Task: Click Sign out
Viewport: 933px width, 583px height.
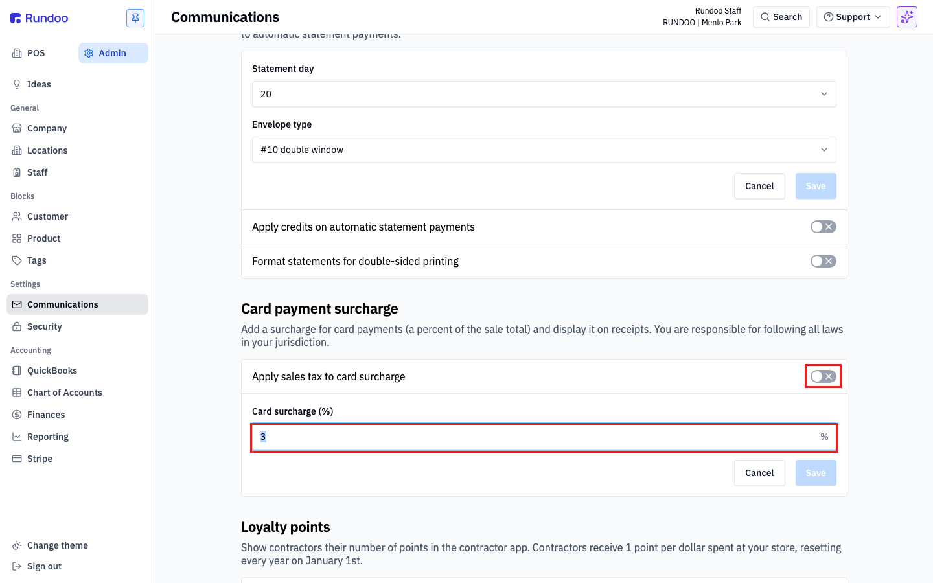Action: pos(78,566)
